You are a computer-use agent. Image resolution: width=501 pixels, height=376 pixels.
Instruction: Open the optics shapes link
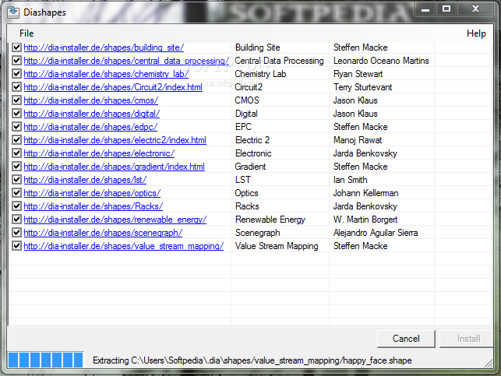(x=92, y=193)
